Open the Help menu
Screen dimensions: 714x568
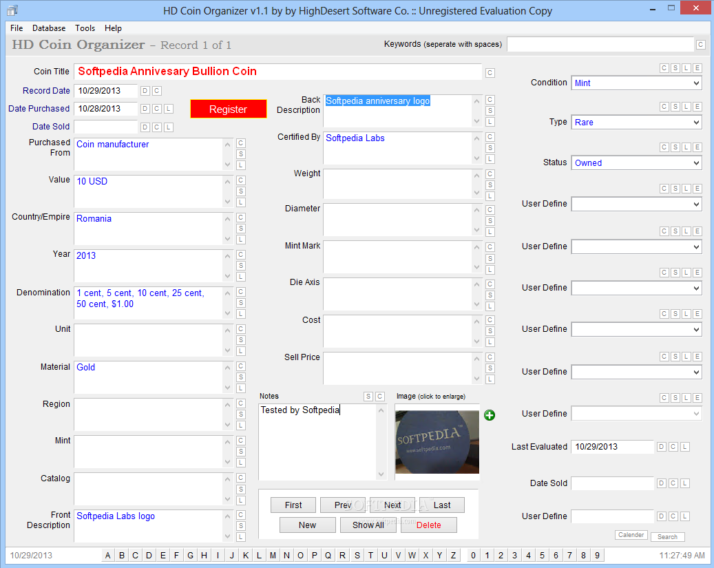pos(113,28)
